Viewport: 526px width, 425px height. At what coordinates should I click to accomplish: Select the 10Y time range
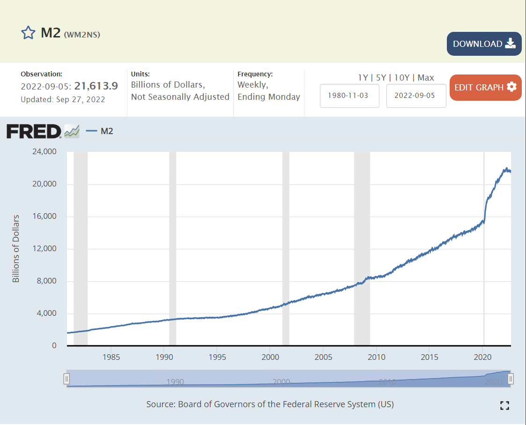402,78
